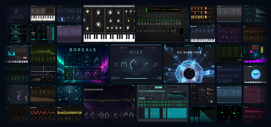Click next preset arrow in Big Bang Verb header
This screenshot has width=271, height=127.
point(202,46)
